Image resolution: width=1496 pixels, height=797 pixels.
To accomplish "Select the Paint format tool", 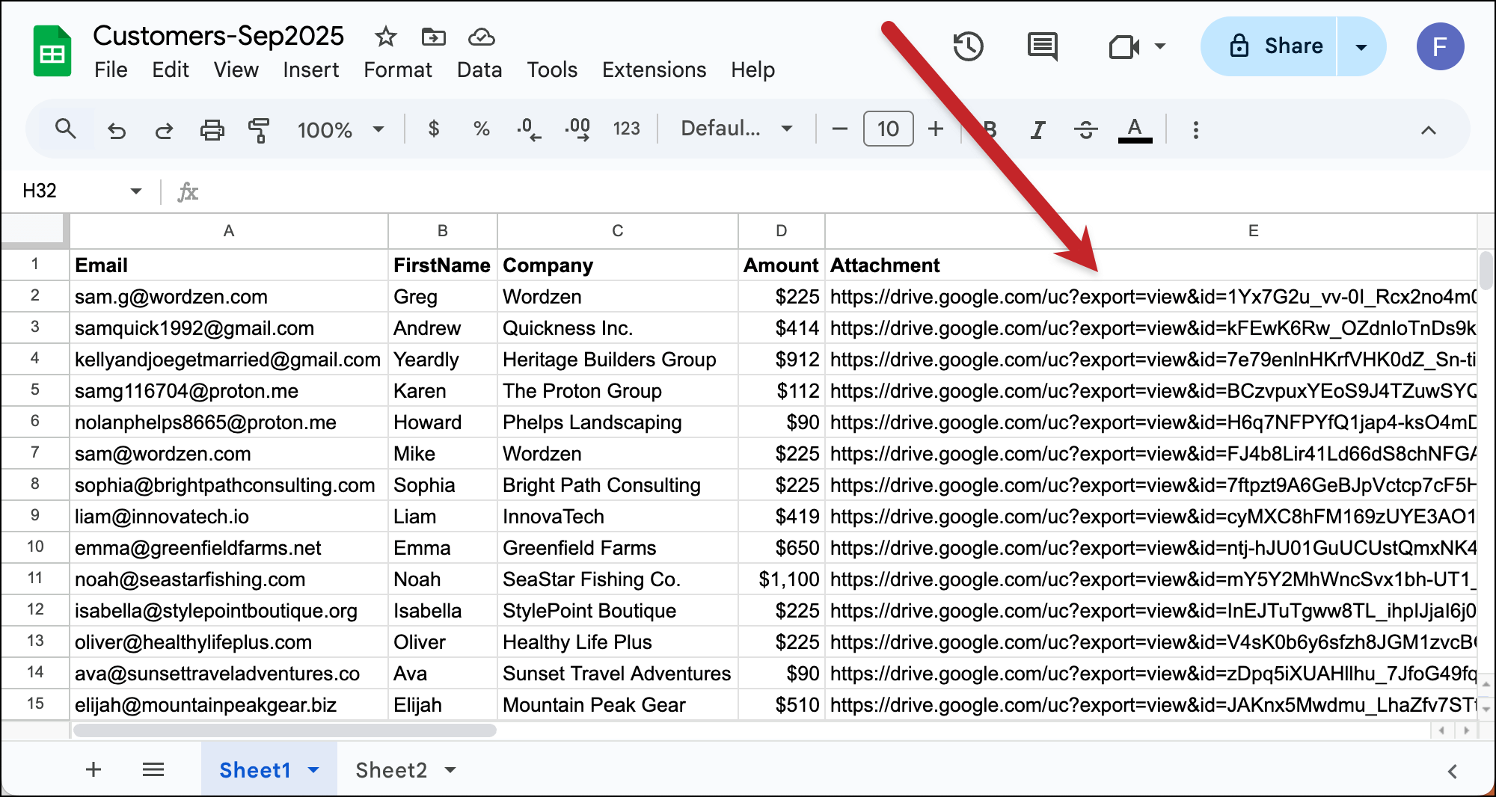I will pyautogui.click(x=258, y=129).
